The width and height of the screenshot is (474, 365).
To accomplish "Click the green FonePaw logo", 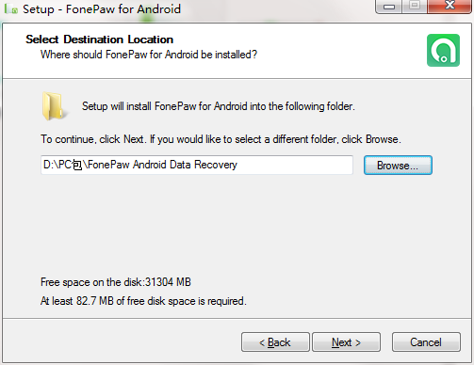I will (x=443, y=50).
